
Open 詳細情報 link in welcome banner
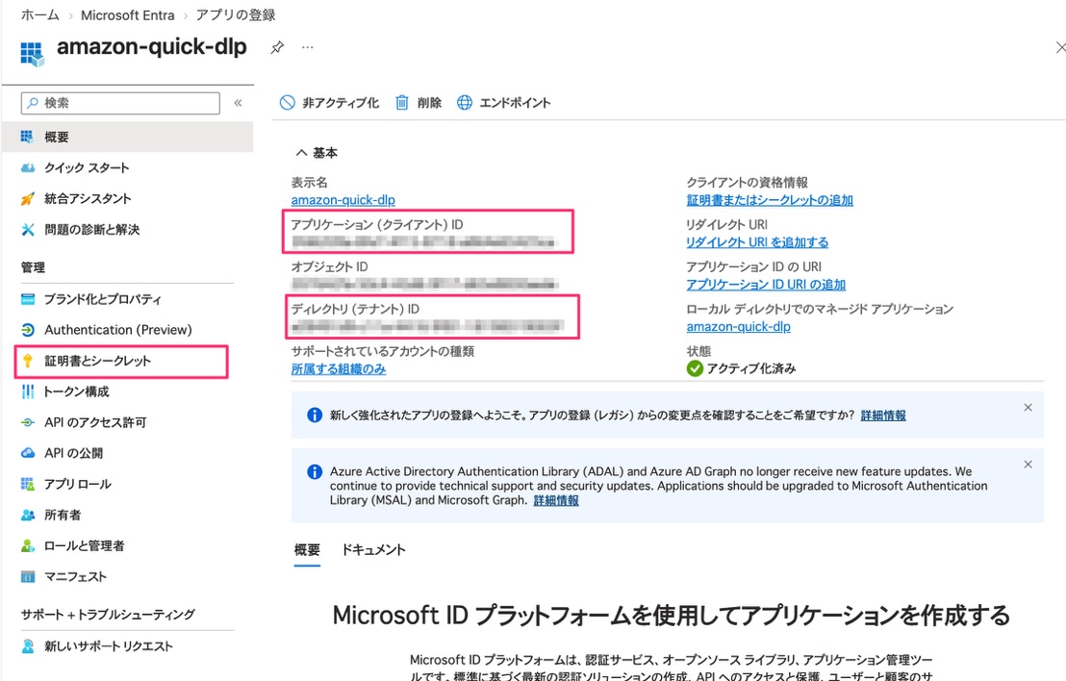(x=883, y=416)
